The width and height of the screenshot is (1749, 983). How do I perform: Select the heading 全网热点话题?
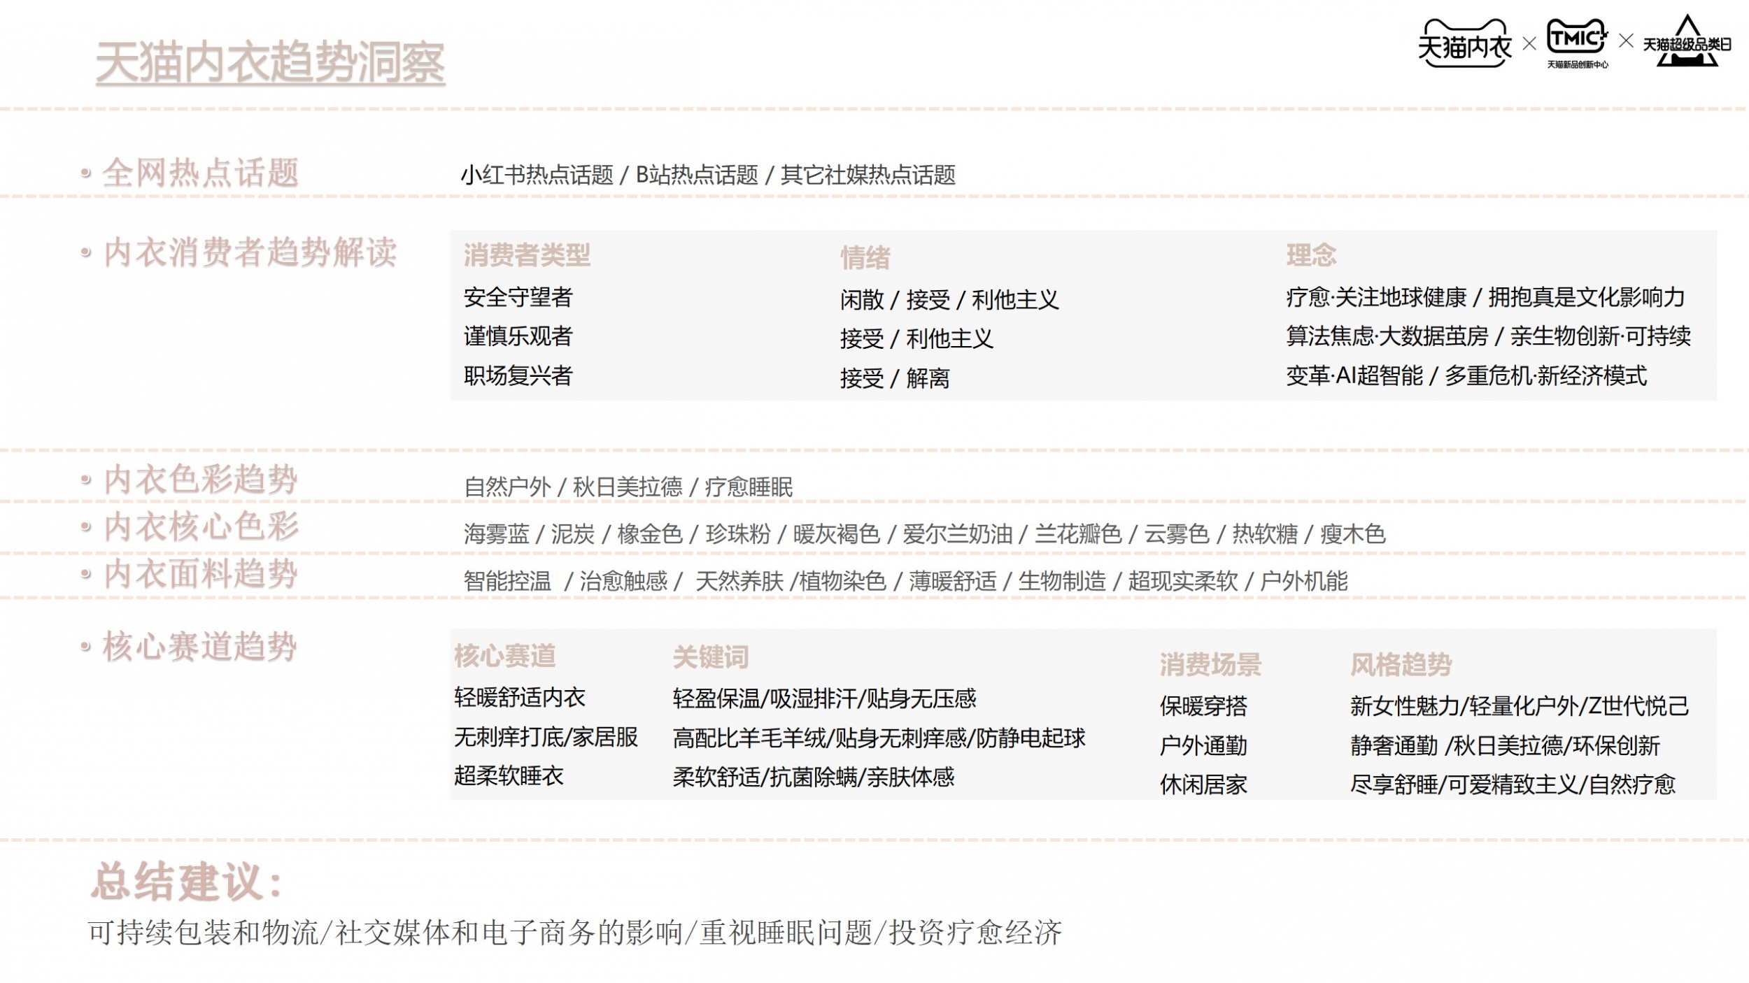point(201,173)
